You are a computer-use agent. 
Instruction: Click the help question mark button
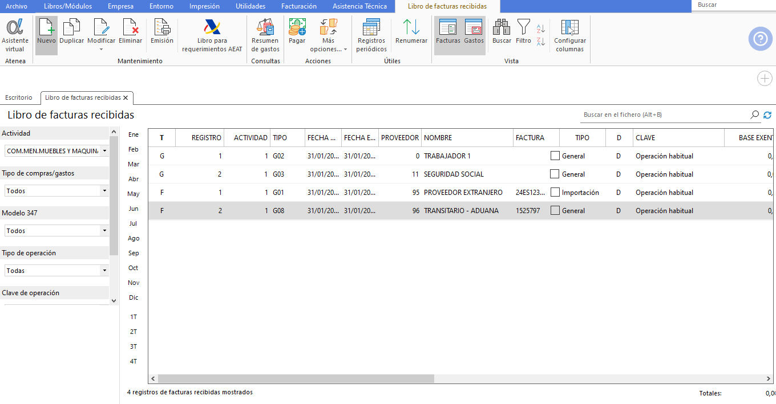click(x=761, y=39)
